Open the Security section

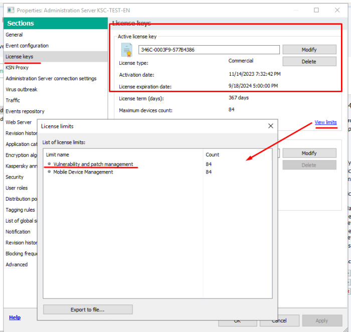pyautogui.click(x=15, y=177)
